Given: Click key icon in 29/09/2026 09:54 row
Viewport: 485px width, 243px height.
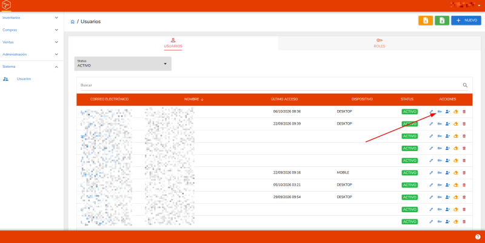Looking at the screenshot, I should point(440,197).
